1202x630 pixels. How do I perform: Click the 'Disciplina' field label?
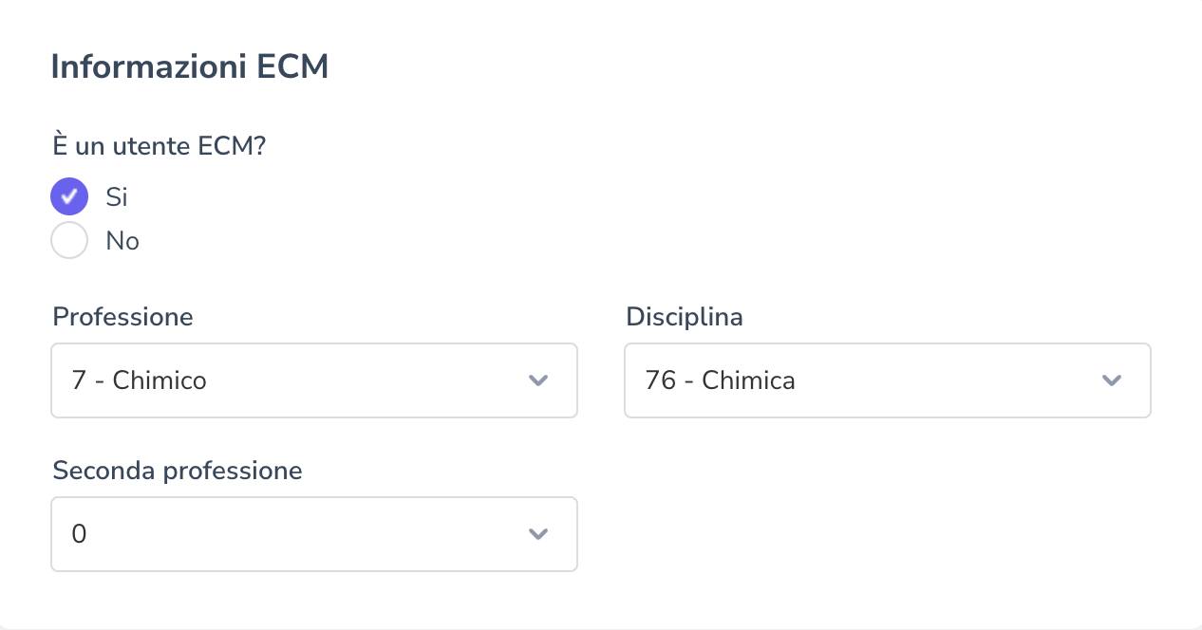684,317
